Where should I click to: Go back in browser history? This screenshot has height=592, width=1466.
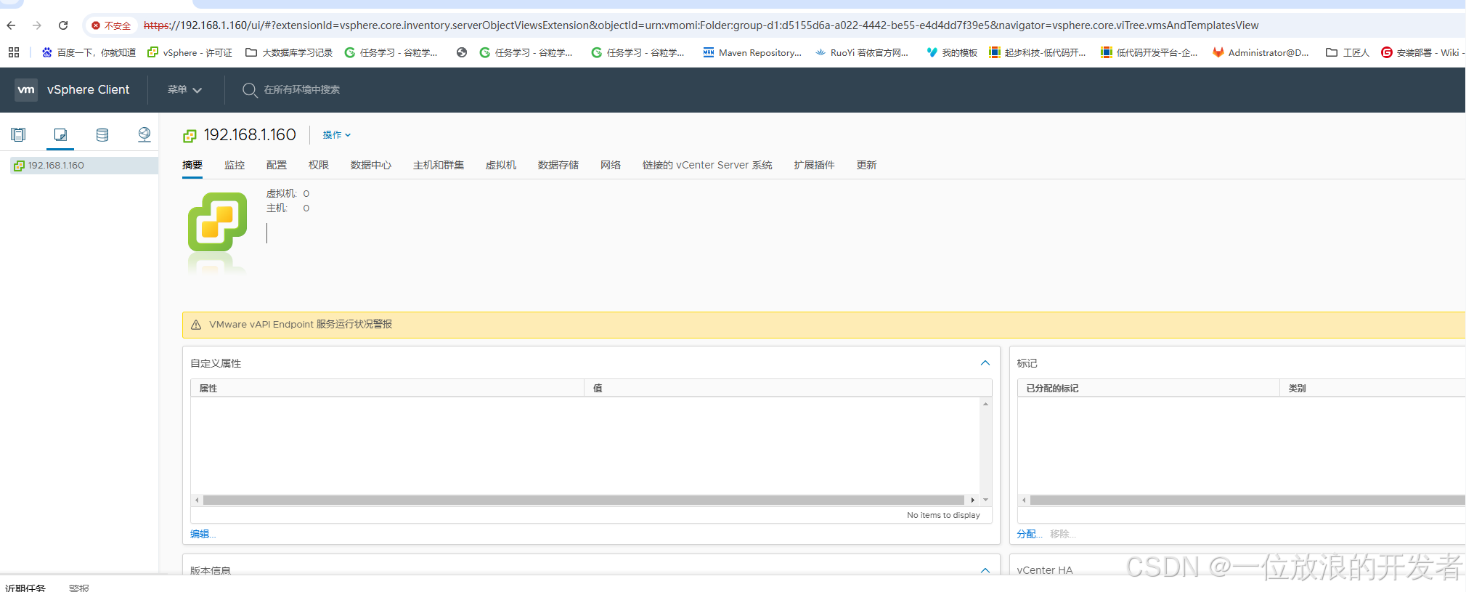click(11, 25)
